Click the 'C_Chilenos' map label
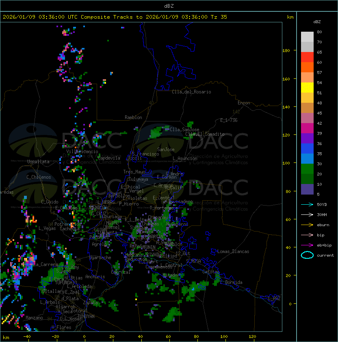Screen dimensions: 338x342 point(39,177)
